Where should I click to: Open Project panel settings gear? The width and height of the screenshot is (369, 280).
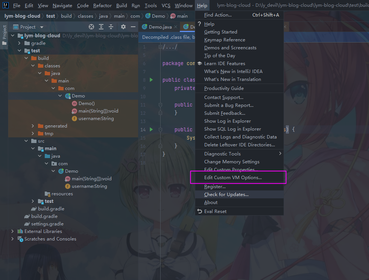tap(123, 27)
